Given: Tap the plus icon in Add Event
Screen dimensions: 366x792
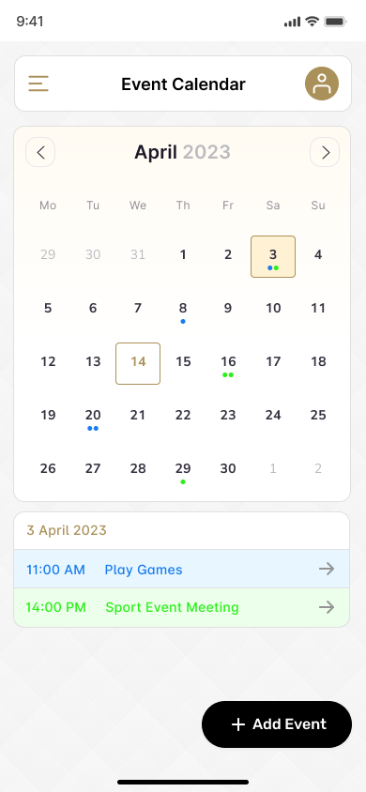Looking at the screenshot, I should 237,724.
